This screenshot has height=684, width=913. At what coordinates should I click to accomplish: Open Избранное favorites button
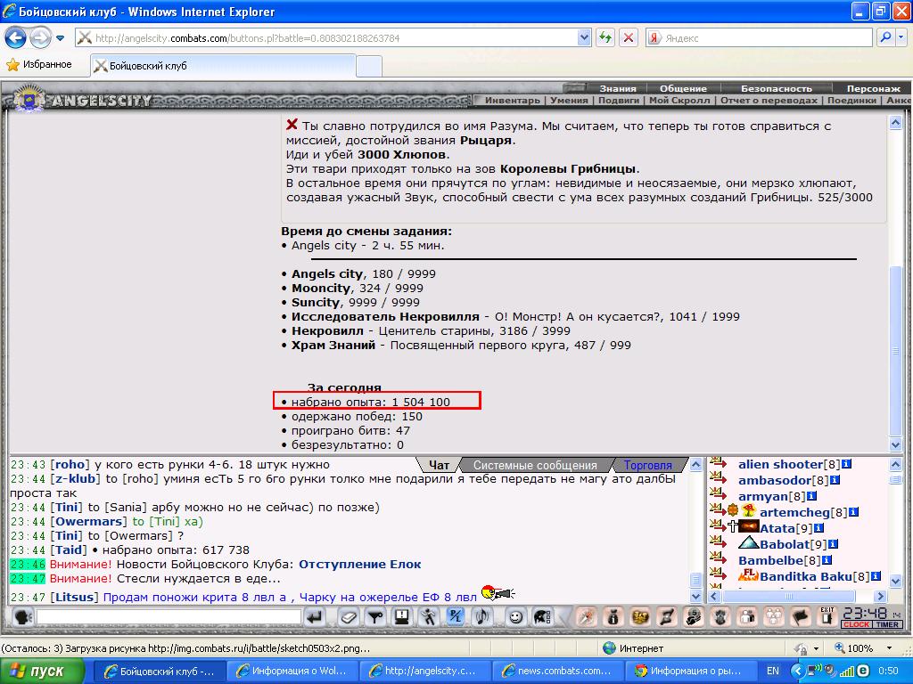tap(38, 64)
